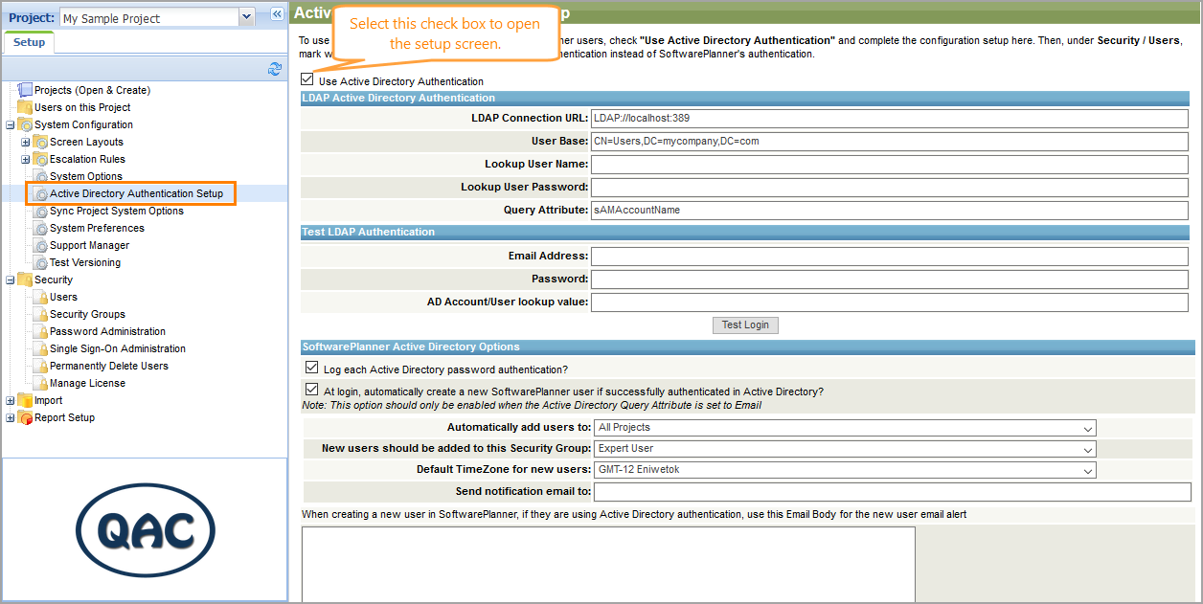Expand the Report Setup tree node
Screen dimensions: 1203x604
tap(11, 417)
